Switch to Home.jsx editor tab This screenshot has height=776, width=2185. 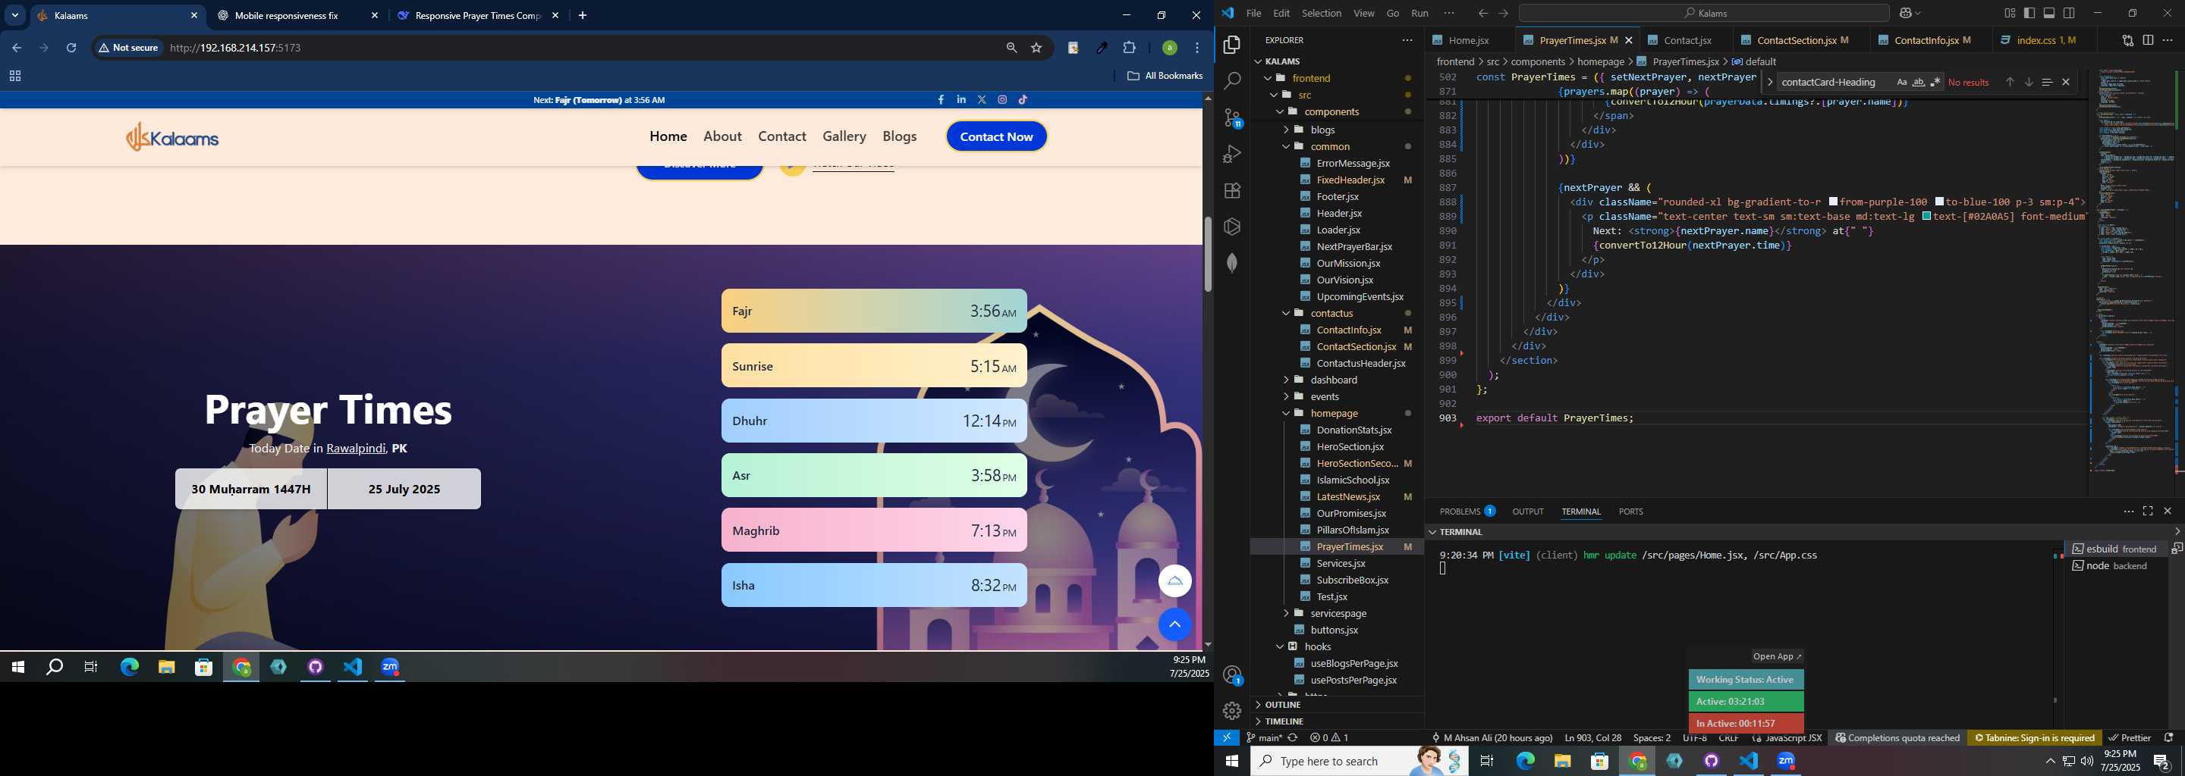pos(1469,41)
